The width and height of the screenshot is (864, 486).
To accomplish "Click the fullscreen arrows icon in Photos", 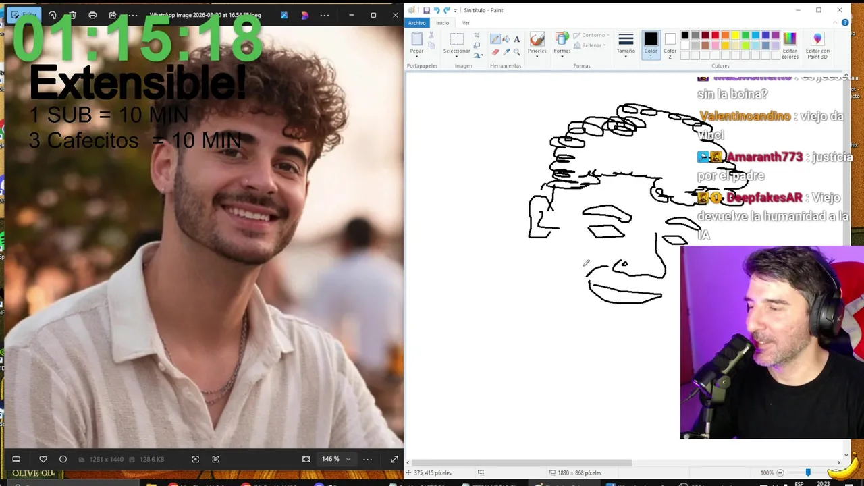I will point(394,459).
